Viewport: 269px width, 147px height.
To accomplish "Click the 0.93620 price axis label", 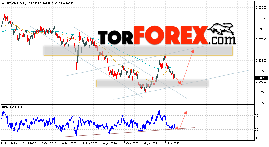I will pyautogui.click(x=261, y=61).
